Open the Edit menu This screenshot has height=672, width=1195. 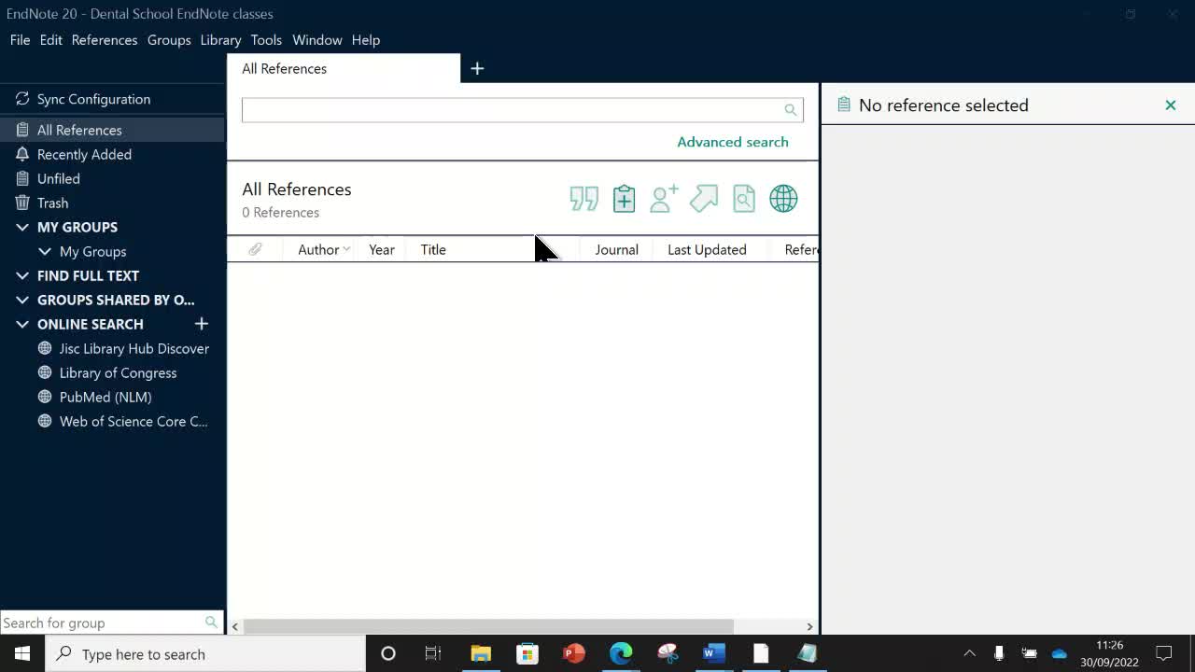pyautogui.click(x=51, y=40)
